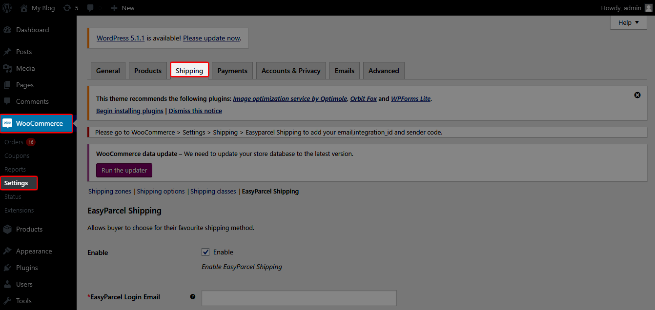Open Shipping zones subsection
The width and height of the screenshot is (655, 310).
[110, 192]
